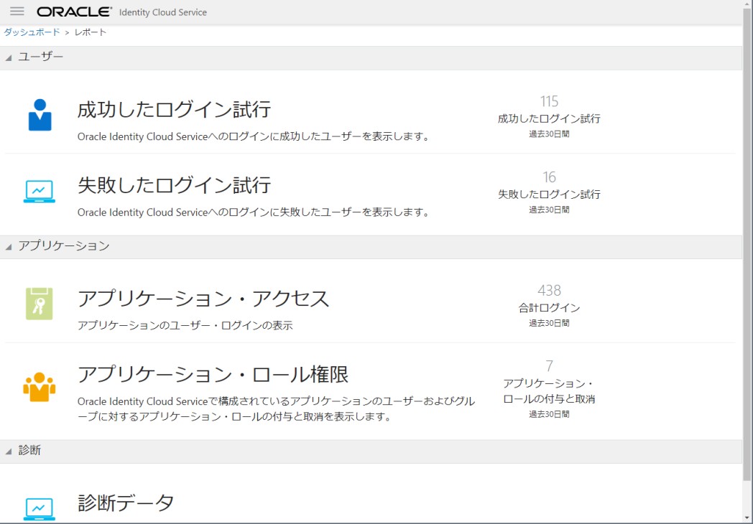Click the description アプリケーションのユーザー・ログインの表示
The width and height of the screenshot is (753, 524).
185,325
